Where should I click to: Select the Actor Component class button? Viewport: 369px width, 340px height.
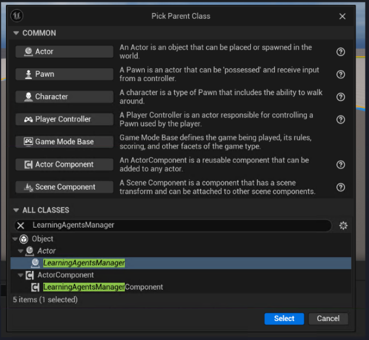click(x=64, y=164)
